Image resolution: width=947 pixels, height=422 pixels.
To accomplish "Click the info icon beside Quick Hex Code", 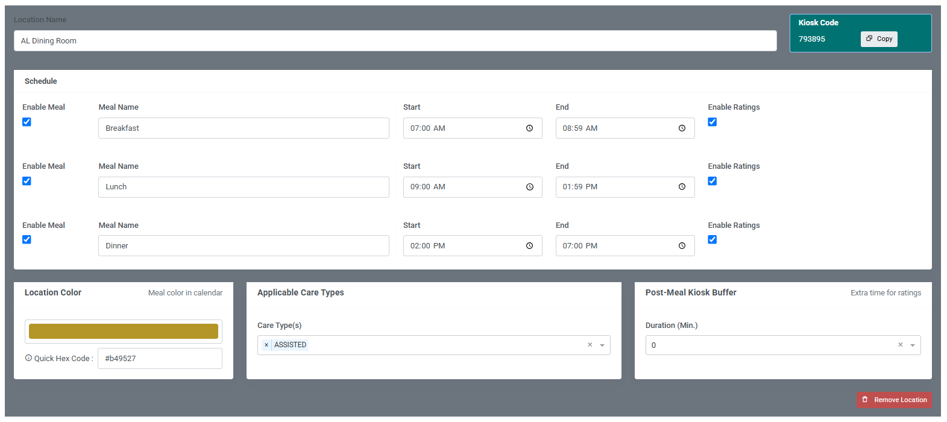I will pyautogui.click(x=28, y=358).
